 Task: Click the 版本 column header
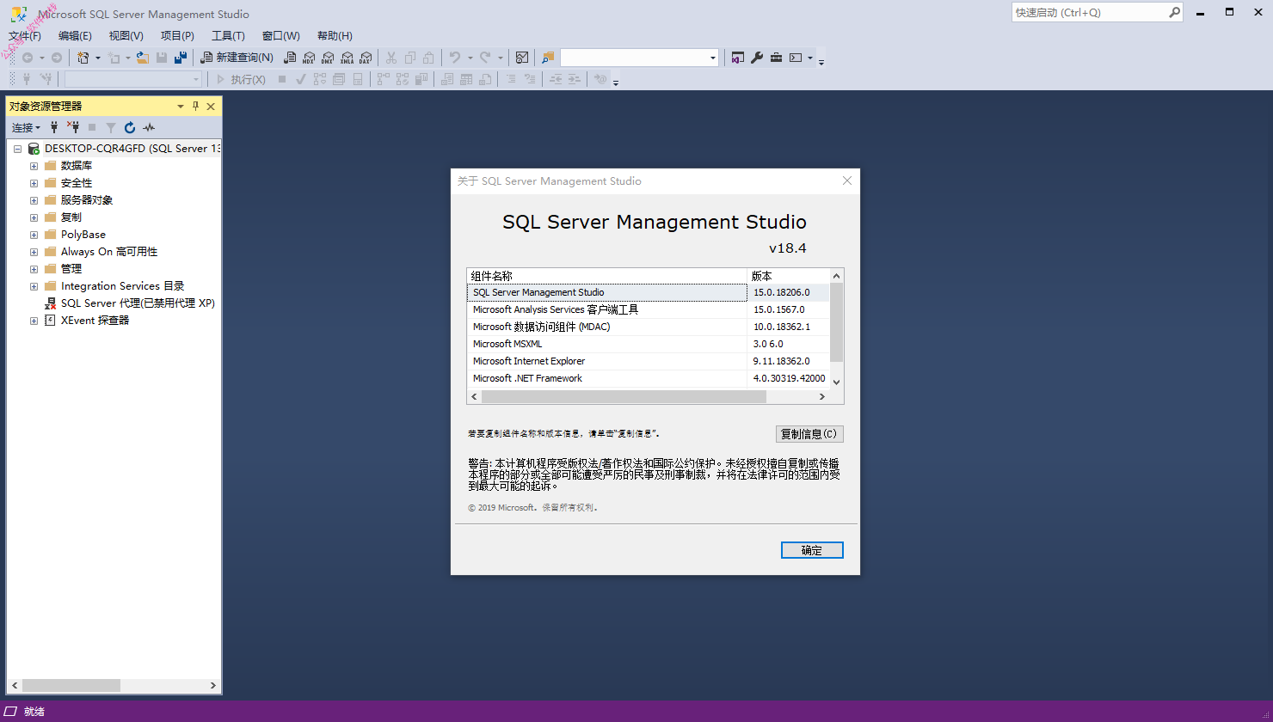[789, 276]
